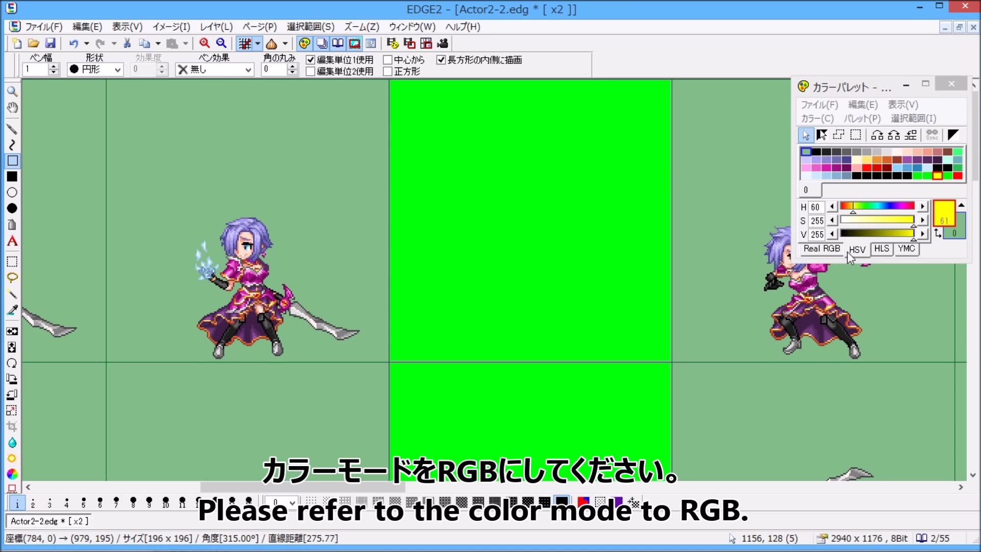Select the yellow swatch highlighted in the palette
981x552 pixels.
click(x=937, y=176)
